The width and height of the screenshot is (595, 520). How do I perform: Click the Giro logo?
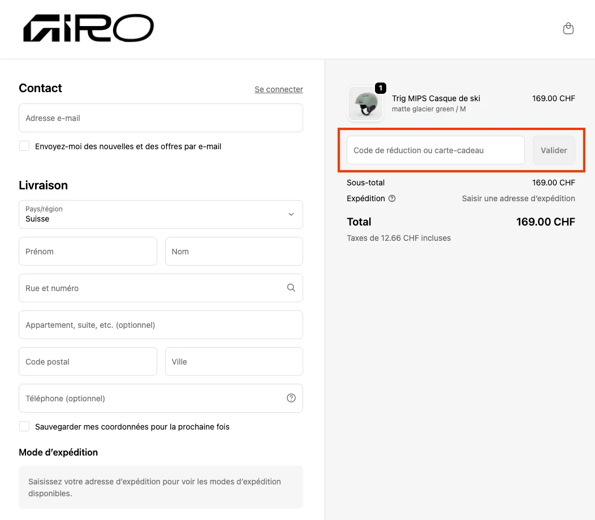(x=88, y=28)
